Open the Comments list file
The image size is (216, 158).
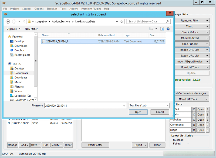click(x=201, y=125)
